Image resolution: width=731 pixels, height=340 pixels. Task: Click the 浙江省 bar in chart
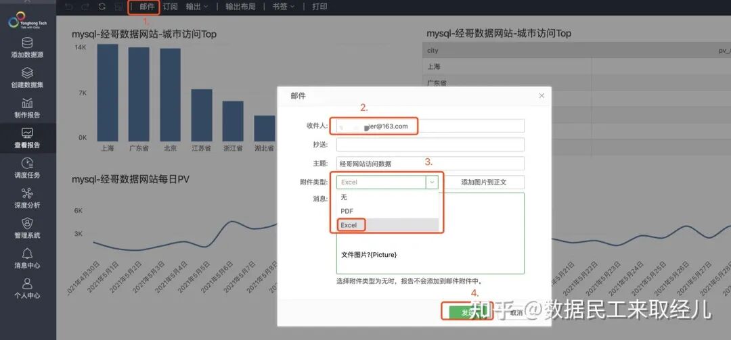[233, 121]
